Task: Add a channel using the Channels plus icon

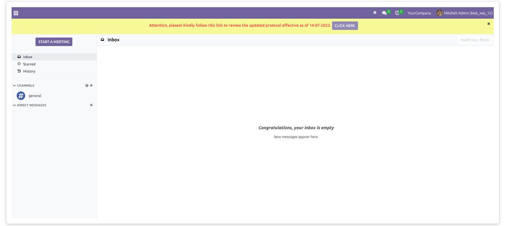Action: (91, 85)
